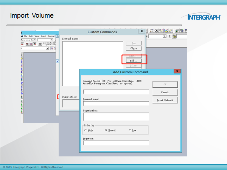
Task: Click the teal 3D view icon in top toolbar
Action: pyautogui.click(x=177, y=31)
